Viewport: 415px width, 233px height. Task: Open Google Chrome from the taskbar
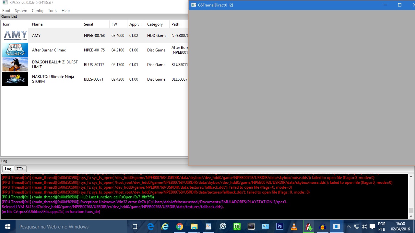click(x=179, y=227)
